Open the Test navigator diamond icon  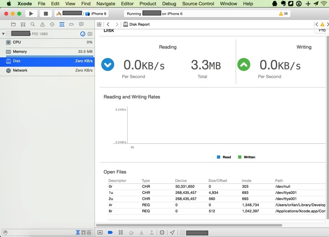52,24
